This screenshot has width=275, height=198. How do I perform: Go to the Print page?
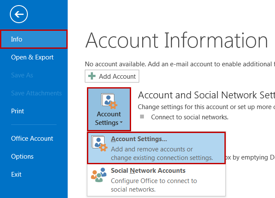(x=18, y=111)
